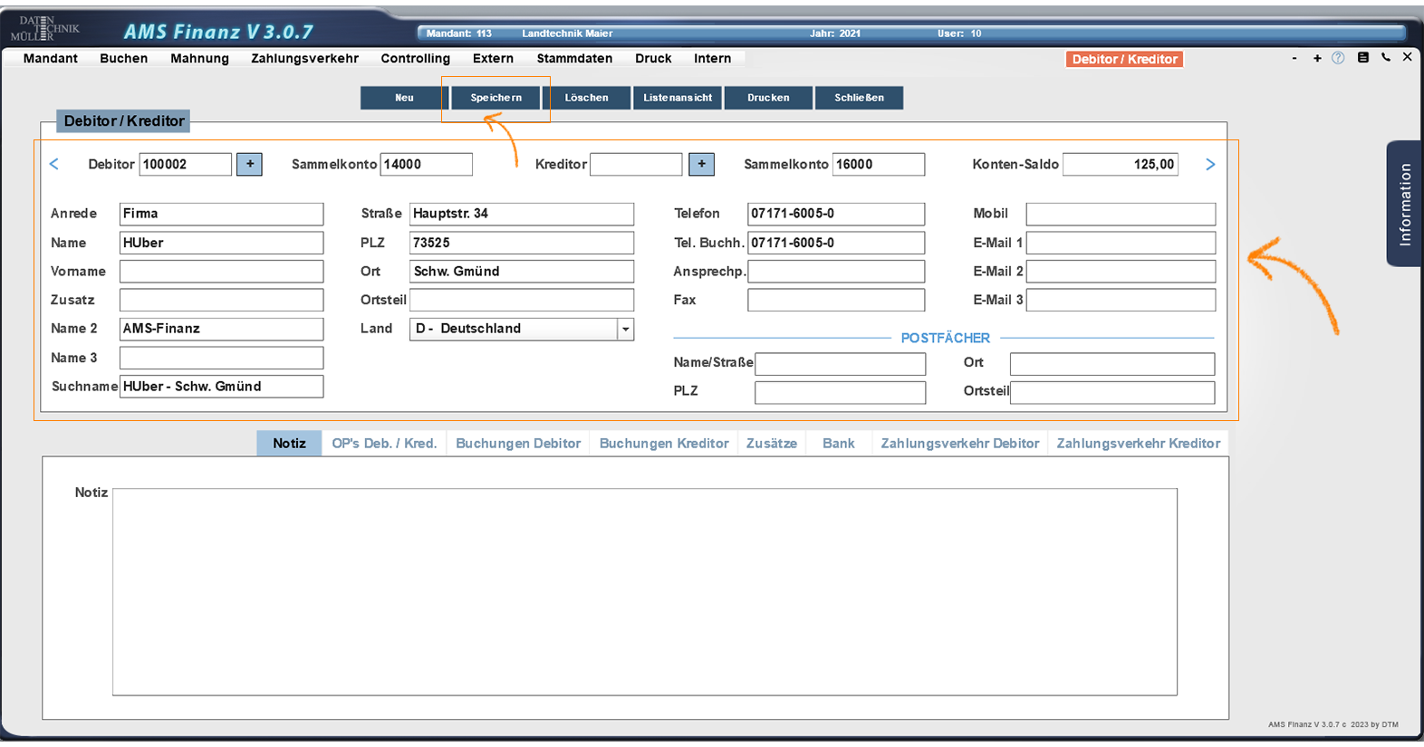Click the Speichern button
The image size is (1424, 747).
496,98
